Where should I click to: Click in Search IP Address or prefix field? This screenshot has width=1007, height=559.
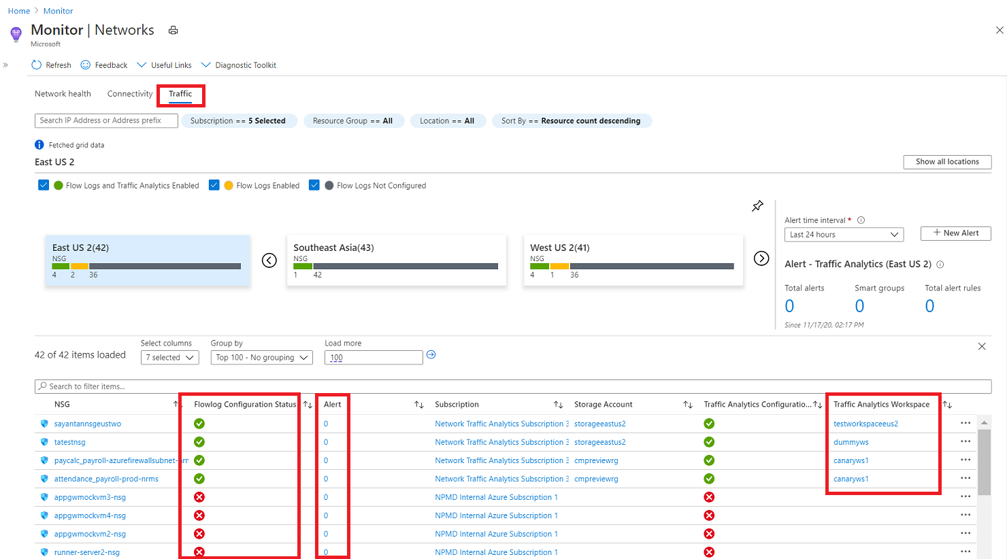point(106,120)
